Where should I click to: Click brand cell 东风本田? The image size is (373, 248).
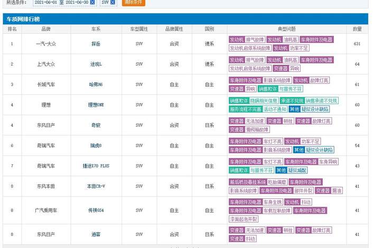pyautogui.click(x=46, y=186)
